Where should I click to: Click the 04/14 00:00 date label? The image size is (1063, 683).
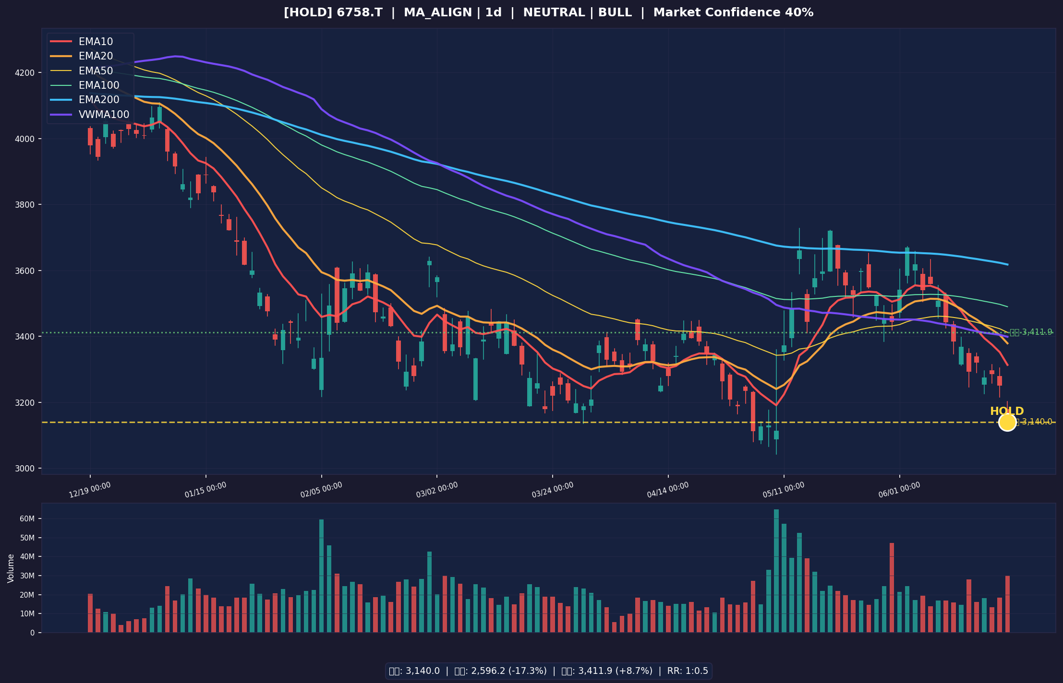click(668, 490)
